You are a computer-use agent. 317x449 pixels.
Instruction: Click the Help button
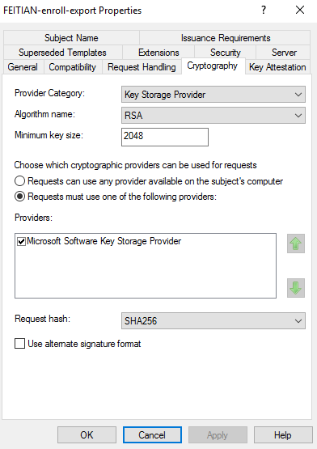(283, 435)
